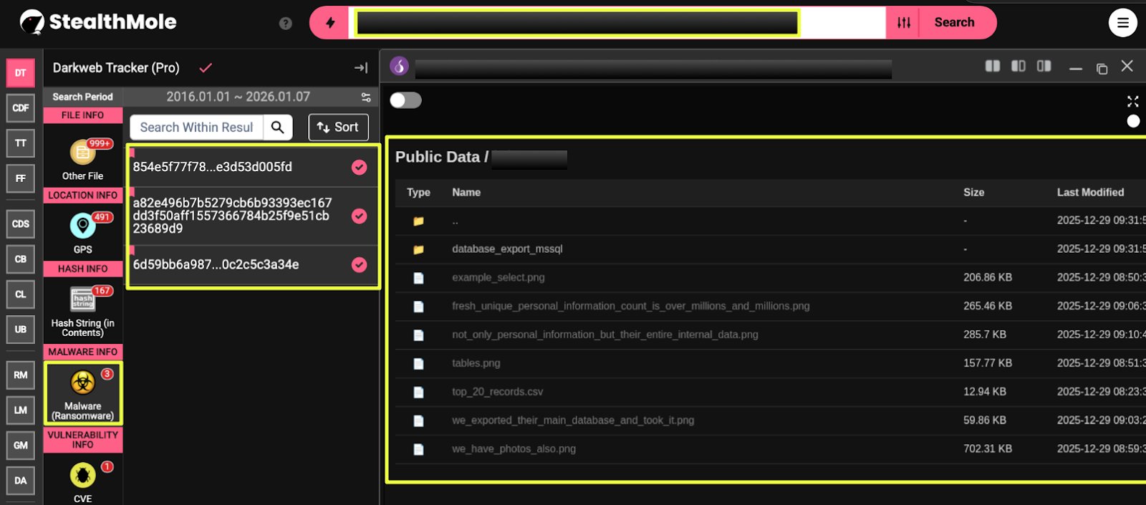Image resolution: width=1146 pixels, height=505 pixels.
Task: Open the CVE vulnerability bug icon
Action: click(x=82, y=475)
